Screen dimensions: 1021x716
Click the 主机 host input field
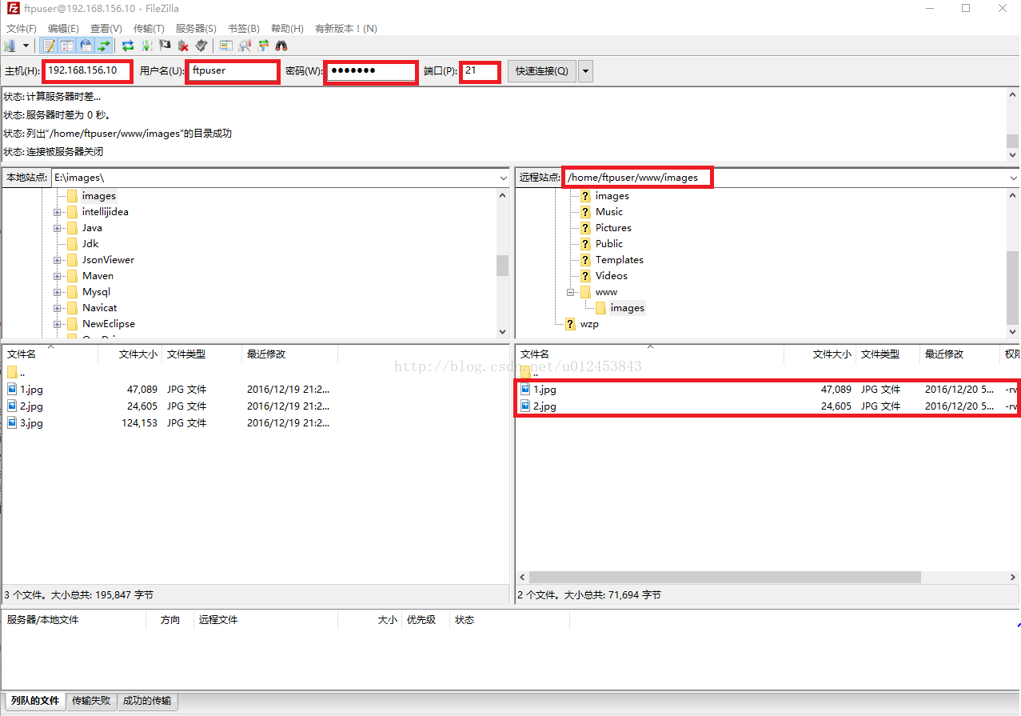[x=87, y=70]
